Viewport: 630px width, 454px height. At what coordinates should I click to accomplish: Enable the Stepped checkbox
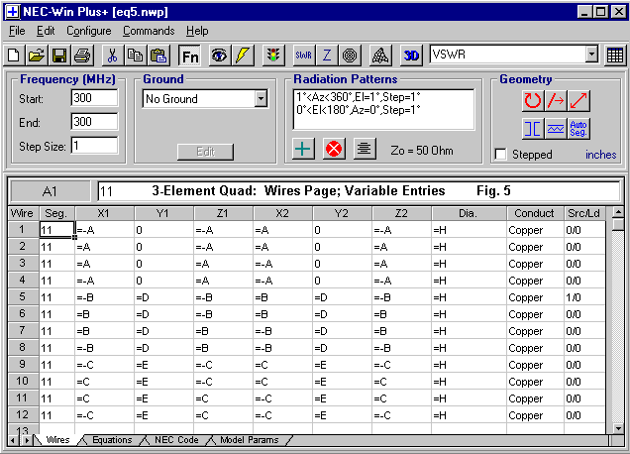click(x=501, y=155)
